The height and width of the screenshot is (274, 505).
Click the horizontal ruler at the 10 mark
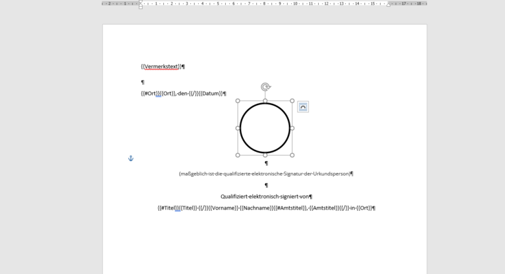click(296, 4)
